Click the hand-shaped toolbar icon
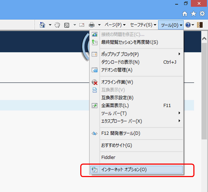This screenshot has width=208, height=192. [57, 25]
